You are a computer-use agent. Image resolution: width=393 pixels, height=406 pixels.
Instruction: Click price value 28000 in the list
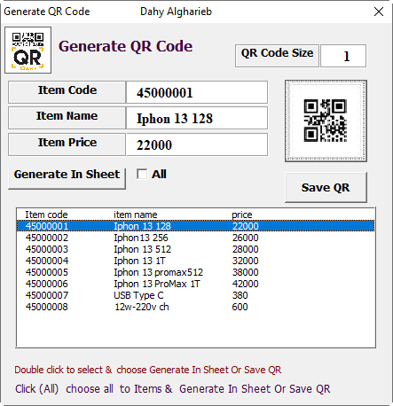coord(245,249)
